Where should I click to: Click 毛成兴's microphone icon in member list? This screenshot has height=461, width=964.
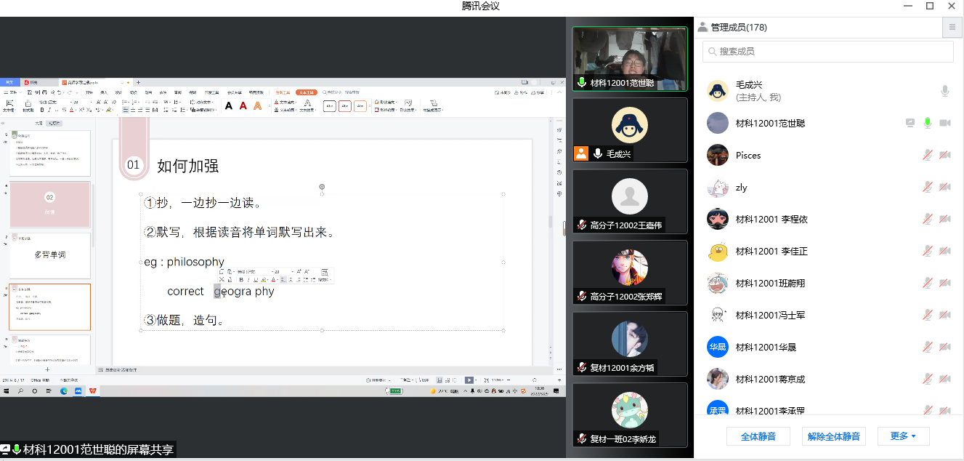point(944,91)
